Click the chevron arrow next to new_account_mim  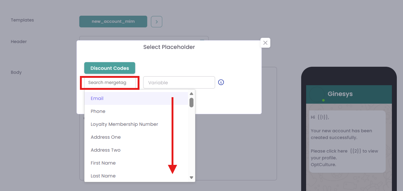pos(156,22)
